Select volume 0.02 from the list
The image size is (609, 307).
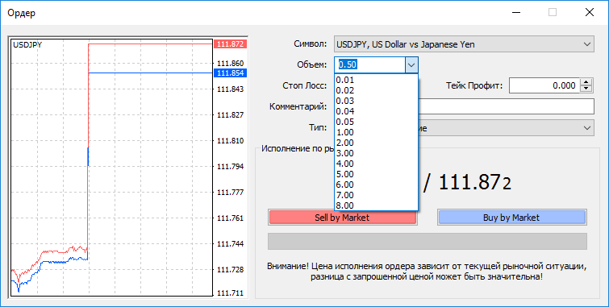coord(376,91)
